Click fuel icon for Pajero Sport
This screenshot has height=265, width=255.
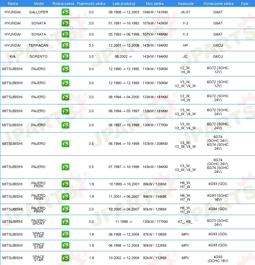pos(65,222)
